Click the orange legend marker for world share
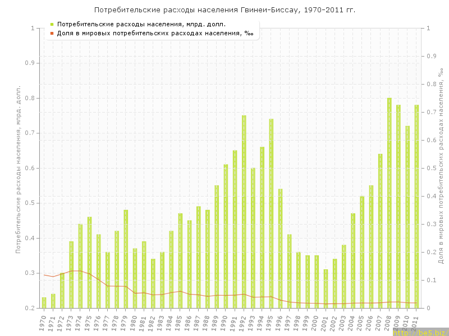The height and width of the screenshot is (336, 449). pyautogui.click(x=52, y=33)
